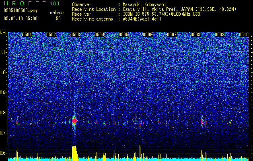Select the file name 0505100500.png
The height and width of the screenshot is (161, 253).
21,10
